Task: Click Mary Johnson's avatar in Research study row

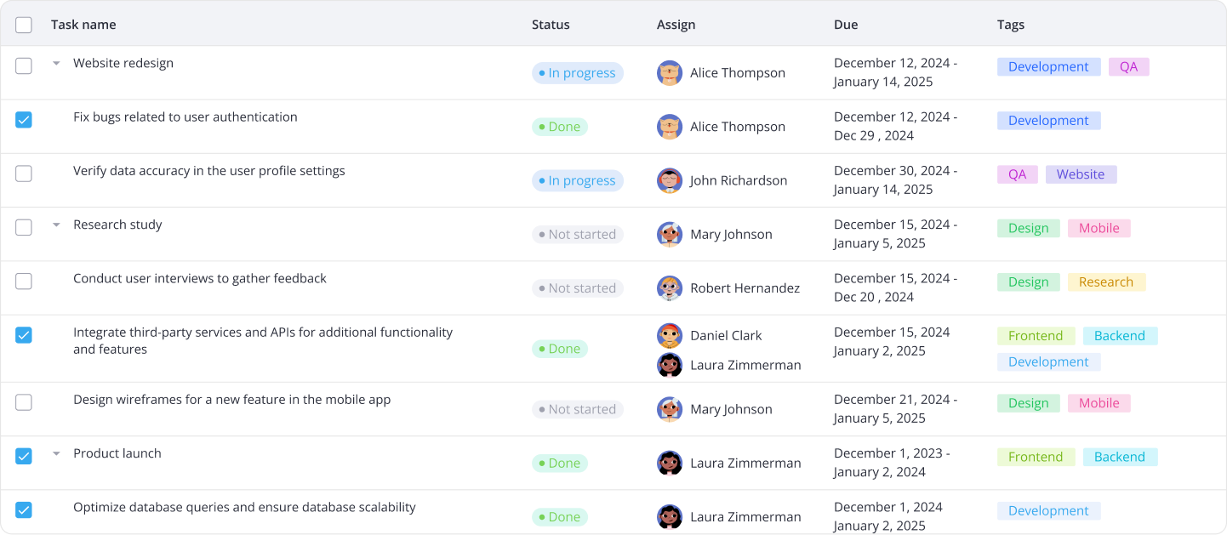Action: point(670,235)
